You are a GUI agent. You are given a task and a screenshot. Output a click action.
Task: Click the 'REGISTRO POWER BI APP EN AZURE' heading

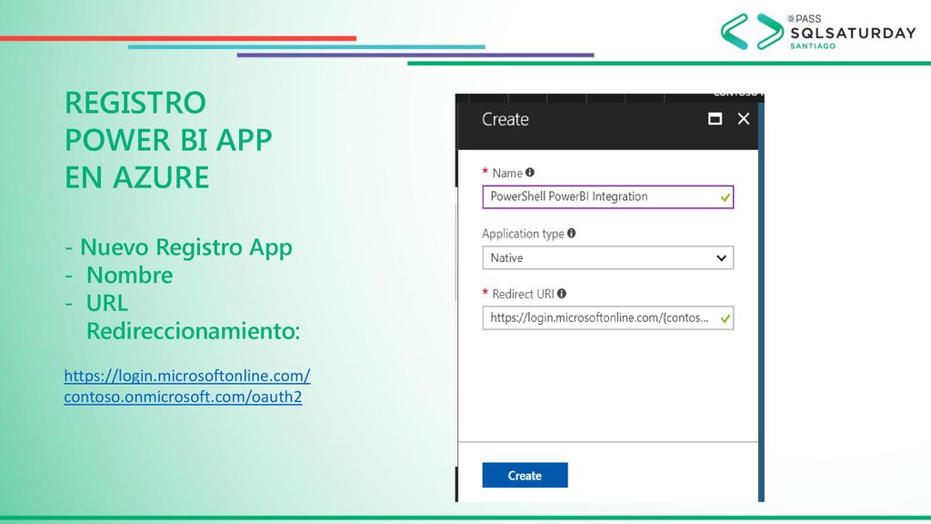(168, 140)
